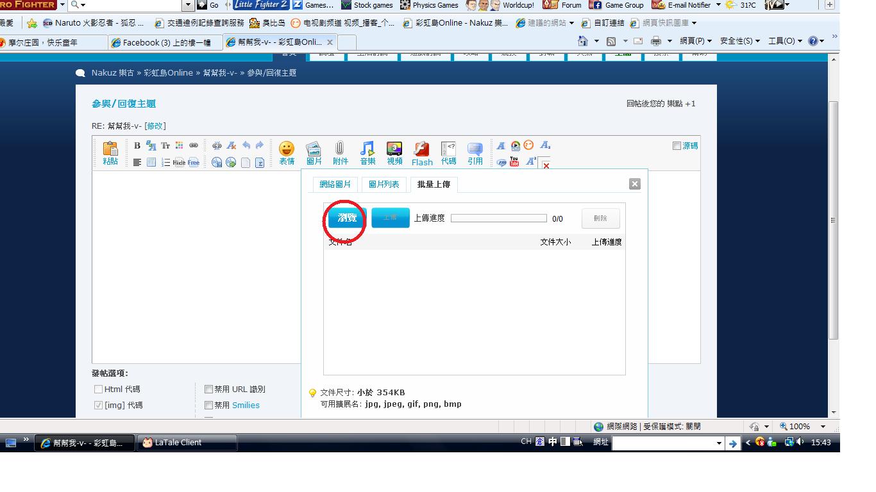The image size is (876, 492).
Task: Expand the taskbar 網址 address dropdown arrow
Action: coord(719,443)
